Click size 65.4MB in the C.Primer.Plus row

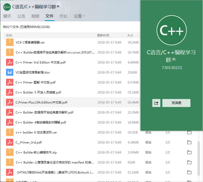click(x=133, y=102)
